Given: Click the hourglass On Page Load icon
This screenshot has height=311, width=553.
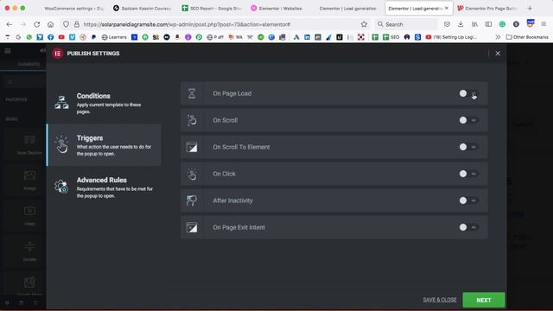Looking at the screenshot, I should 192,93.
